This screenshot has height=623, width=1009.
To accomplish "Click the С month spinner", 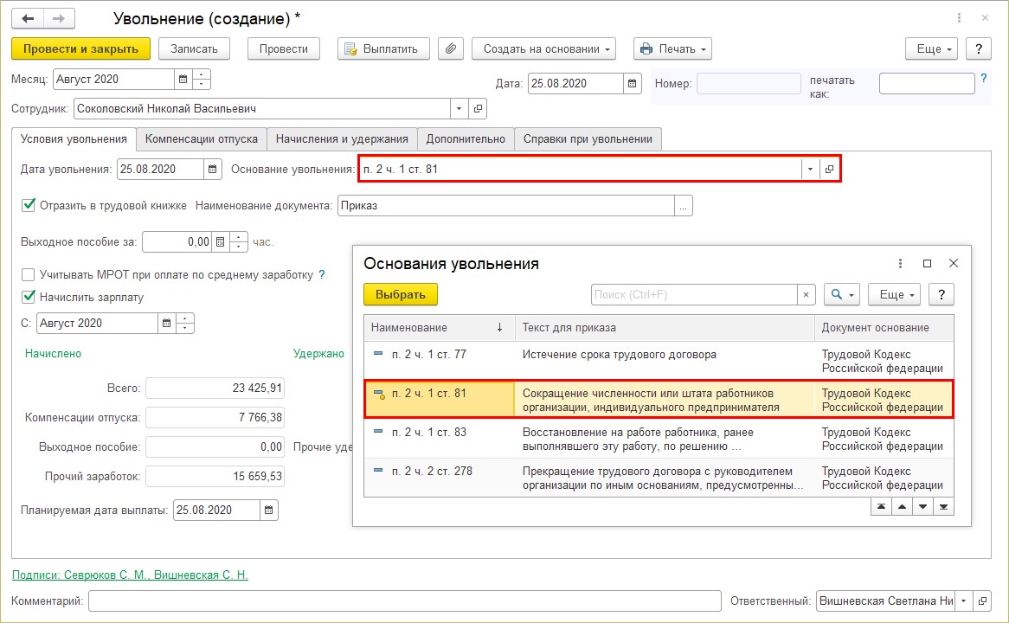I will (185, 323).
